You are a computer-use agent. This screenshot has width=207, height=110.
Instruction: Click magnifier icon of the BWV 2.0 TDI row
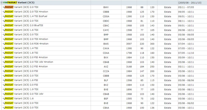pyautogui.click(x=4, y=7)
